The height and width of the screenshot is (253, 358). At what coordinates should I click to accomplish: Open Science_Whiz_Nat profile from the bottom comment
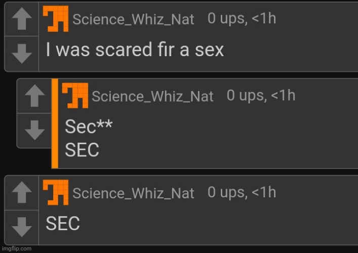tap(134, 193)
